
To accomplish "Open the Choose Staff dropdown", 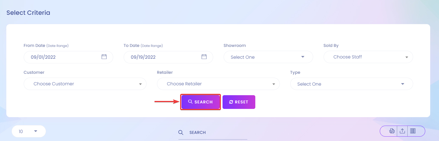I will click(x=368, y=57).
